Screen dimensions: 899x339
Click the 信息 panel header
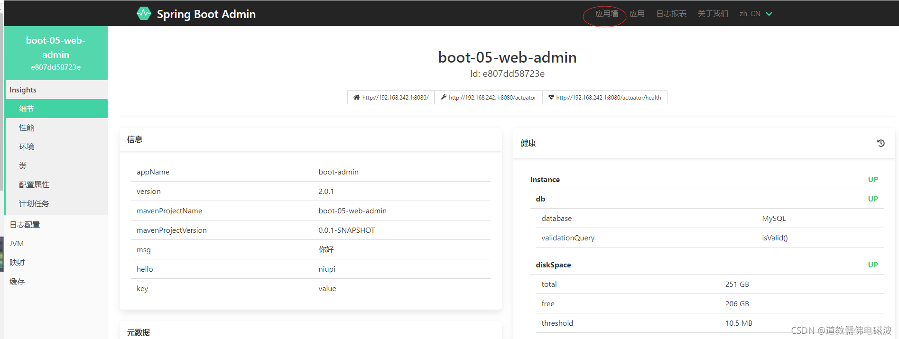pos(311,139)
